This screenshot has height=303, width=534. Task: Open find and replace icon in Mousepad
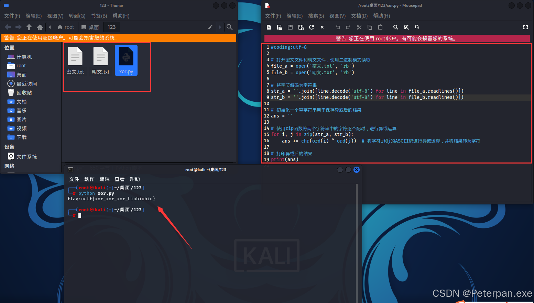point(406,27)
